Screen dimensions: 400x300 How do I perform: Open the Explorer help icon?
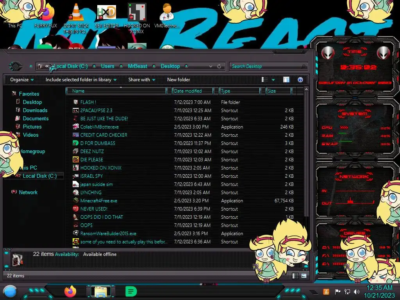pos(300,80)
